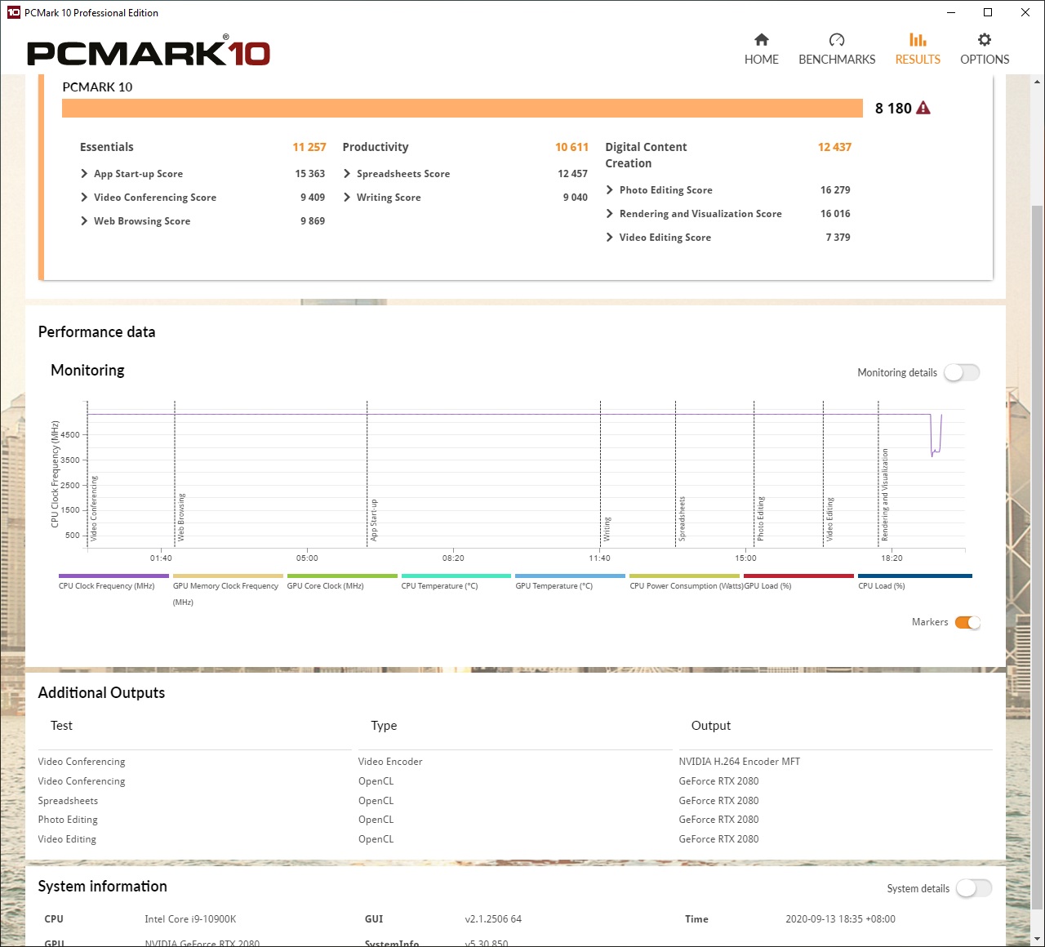Viewport: 1045px width, 947px height.
Task: Expand Rendering and Visualization Score row
Action: [610, 214]
